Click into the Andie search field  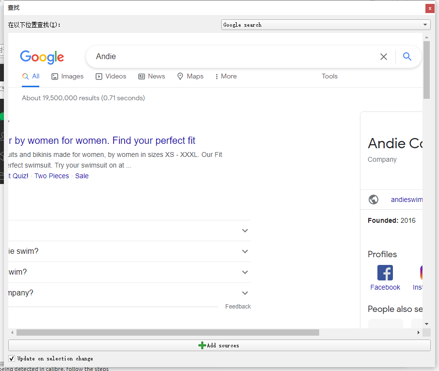pyautogui.click(x=233, y=57)
